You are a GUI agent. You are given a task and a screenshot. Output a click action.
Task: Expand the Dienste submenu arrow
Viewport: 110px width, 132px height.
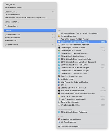pyautogui.click(x=55, y=30)
